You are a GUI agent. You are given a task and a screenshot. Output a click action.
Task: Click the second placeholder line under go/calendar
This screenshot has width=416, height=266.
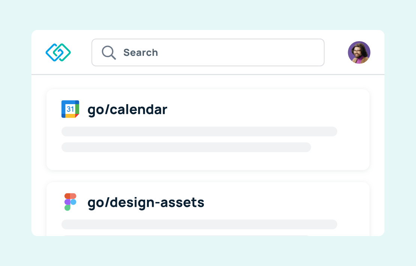[186, 147]
